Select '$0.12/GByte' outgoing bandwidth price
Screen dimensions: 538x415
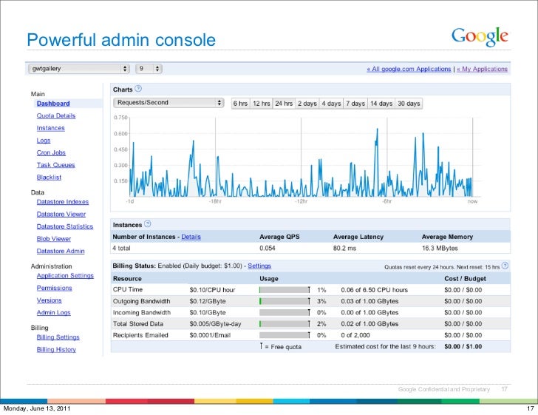(208, 301)
